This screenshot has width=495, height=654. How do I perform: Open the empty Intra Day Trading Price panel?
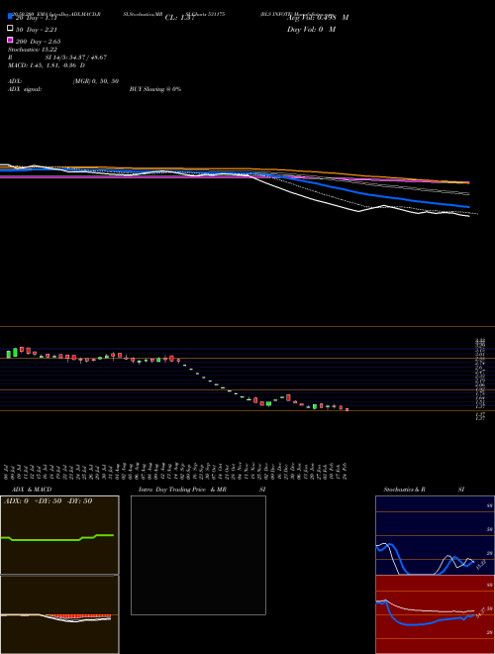[x=198, y=555]
